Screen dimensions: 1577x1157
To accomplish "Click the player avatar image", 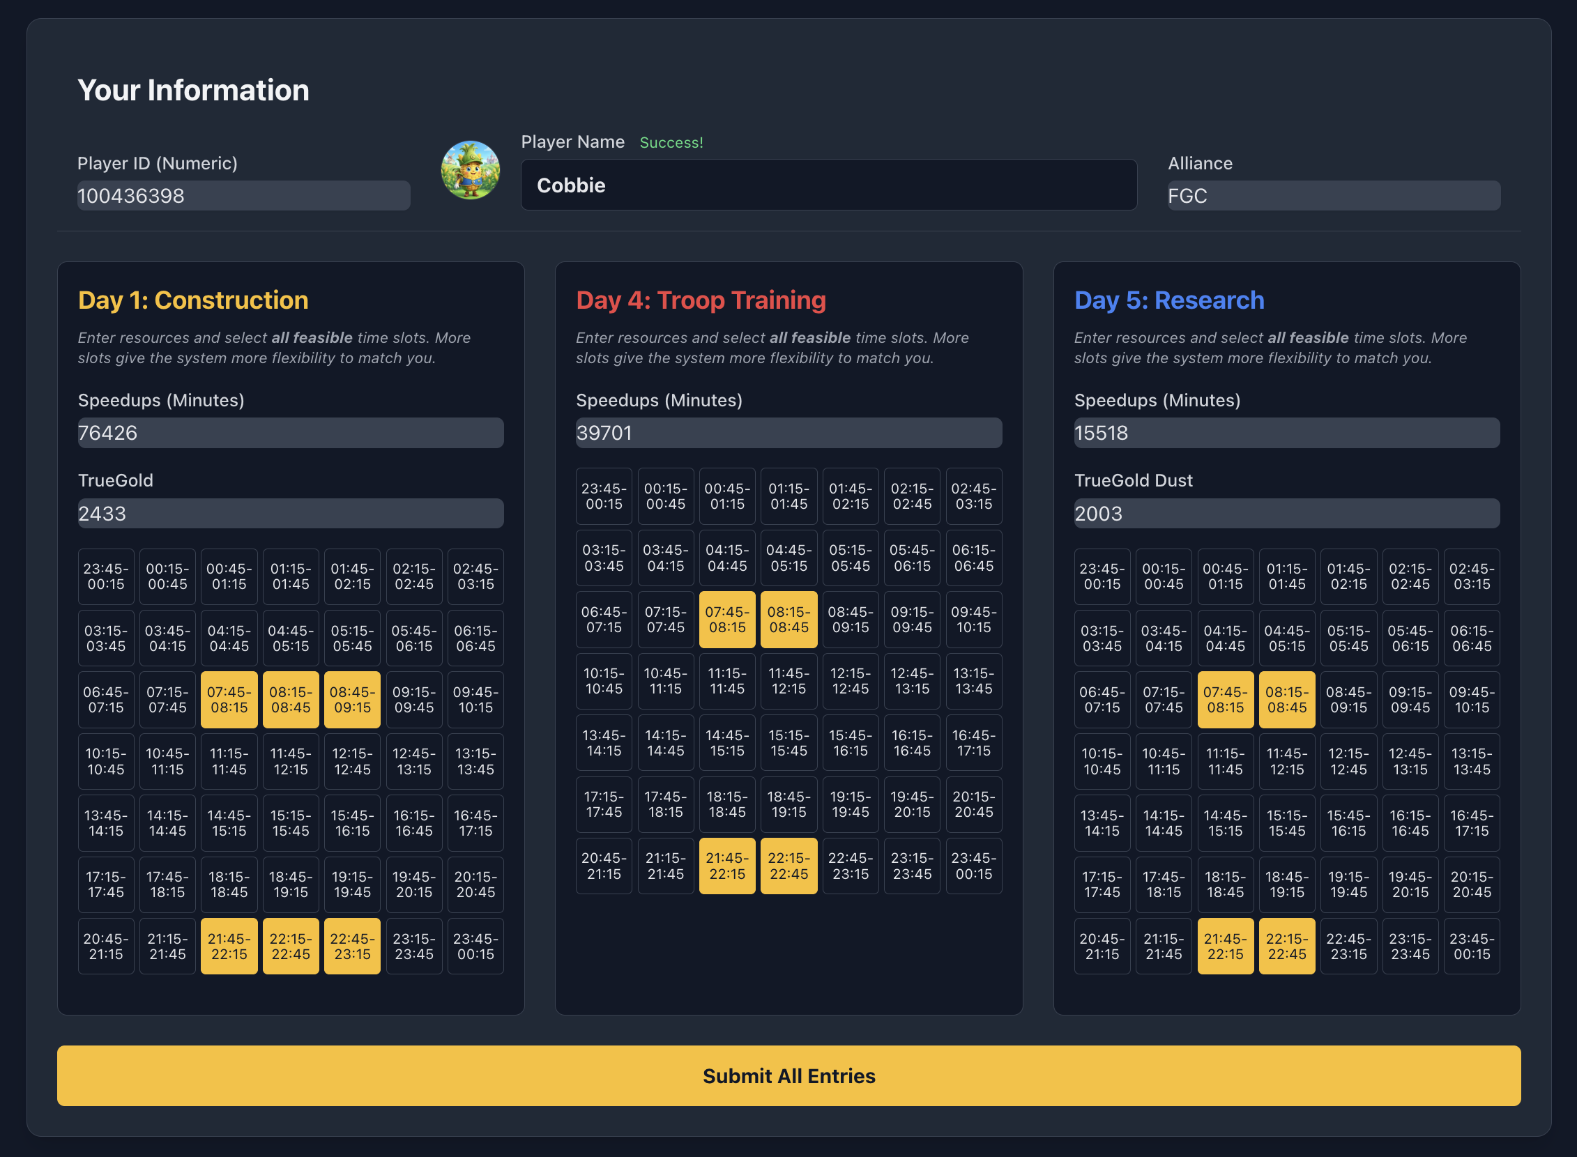I will point(470,170).
